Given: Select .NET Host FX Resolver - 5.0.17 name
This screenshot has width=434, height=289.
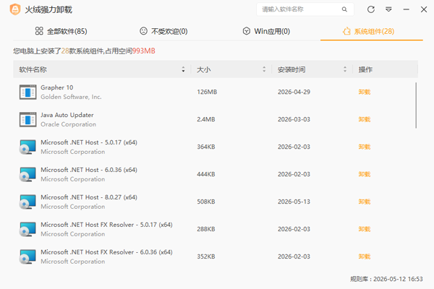Looking at the screenshot, I should click(106, 224).
